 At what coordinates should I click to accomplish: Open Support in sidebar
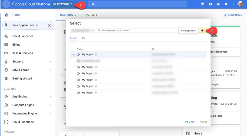coord(17,62)
